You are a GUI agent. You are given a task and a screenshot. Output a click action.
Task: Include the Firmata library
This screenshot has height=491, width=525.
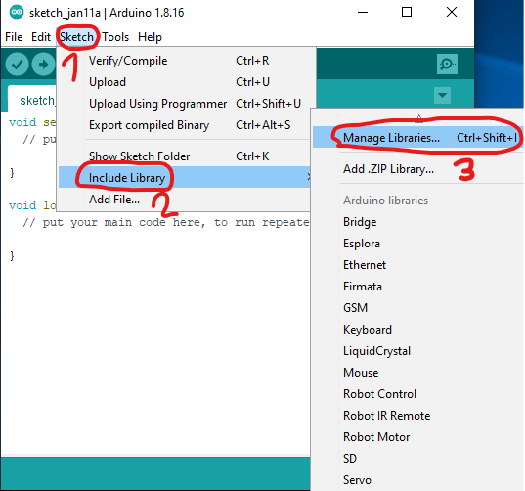point(417,287)
